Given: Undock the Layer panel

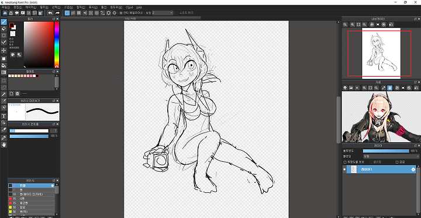Looking at the screenshot, I should (x=415, y=146).
